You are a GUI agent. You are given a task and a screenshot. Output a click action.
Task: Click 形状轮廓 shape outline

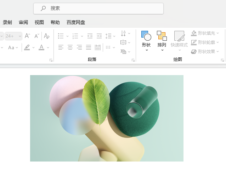pyautogui.click(x=203, y=43)
